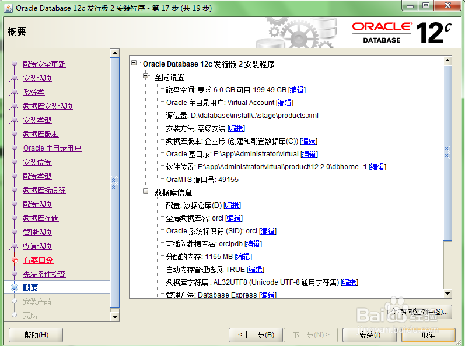Start installation with 安装(I)
The height and width of the screenshot is (346, 465).
[369, 335]
